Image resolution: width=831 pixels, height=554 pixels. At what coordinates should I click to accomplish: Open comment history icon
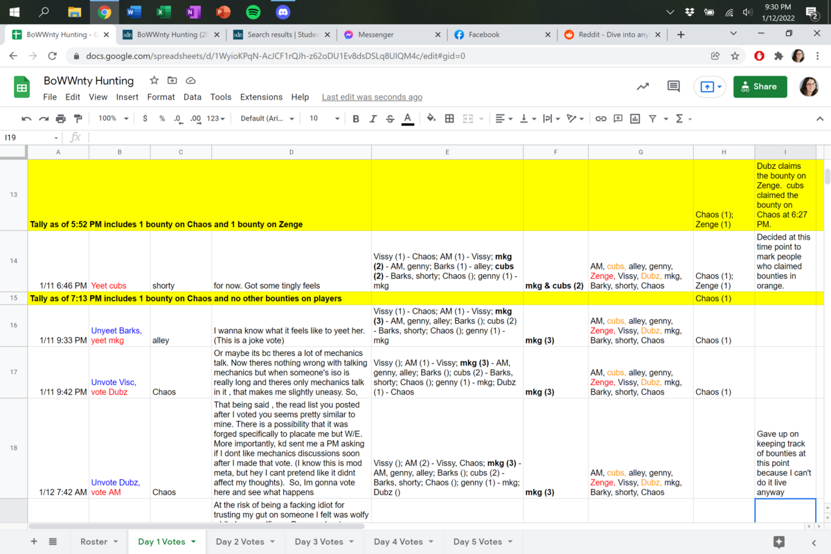click(x=673, y=87)
